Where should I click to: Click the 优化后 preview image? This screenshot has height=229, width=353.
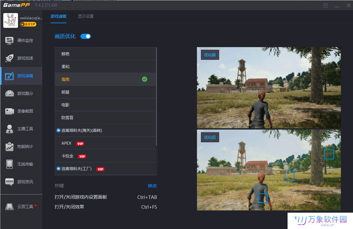pos(269,170)
